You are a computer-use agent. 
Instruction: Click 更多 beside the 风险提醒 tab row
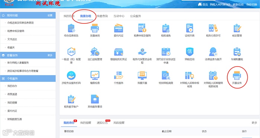[x=254, y=123]
